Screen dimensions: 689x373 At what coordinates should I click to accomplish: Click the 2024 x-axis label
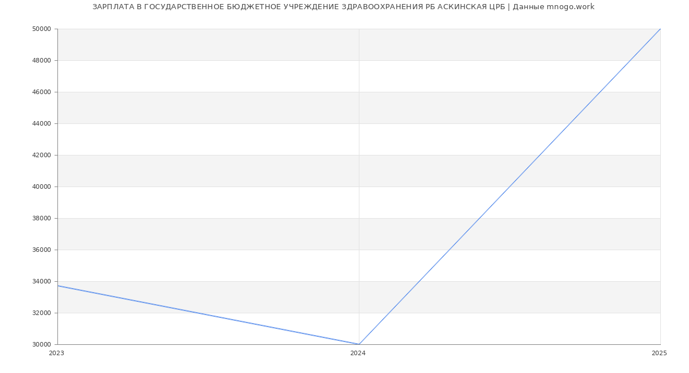pyautogui.click(x=358, y=353)
